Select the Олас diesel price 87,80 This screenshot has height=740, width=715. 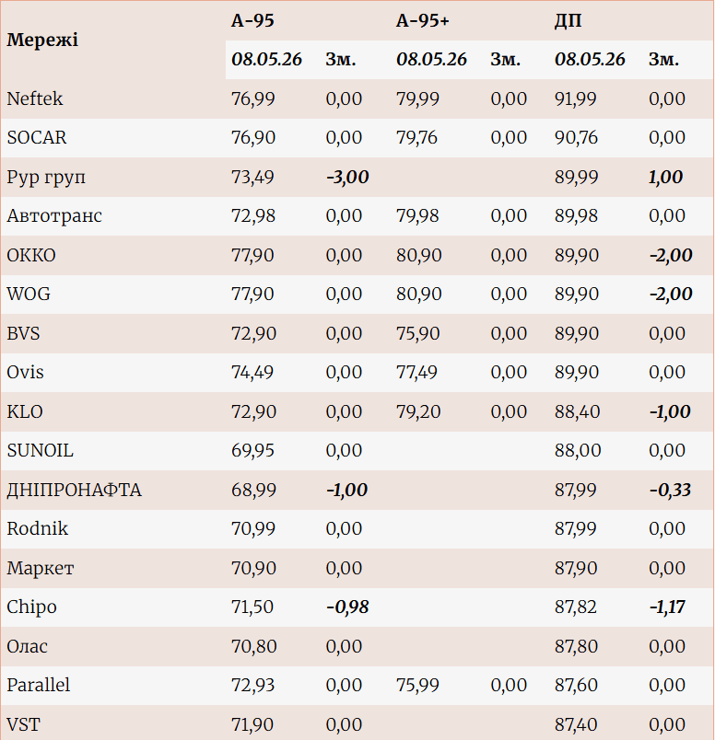click(576, 646)
